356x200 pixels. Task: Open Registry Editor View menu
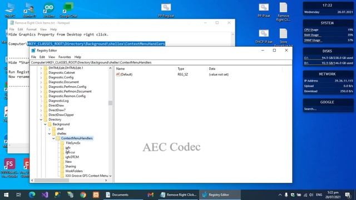(x=52, y=57)
